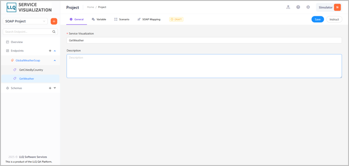Click the orange SI user avatar
Image resolution: width=349 pixels, height=166 pixels.
(x=337, y=7)
